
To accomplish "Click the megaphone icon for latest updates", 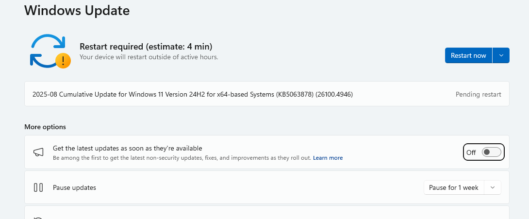I will pos(38,152).
